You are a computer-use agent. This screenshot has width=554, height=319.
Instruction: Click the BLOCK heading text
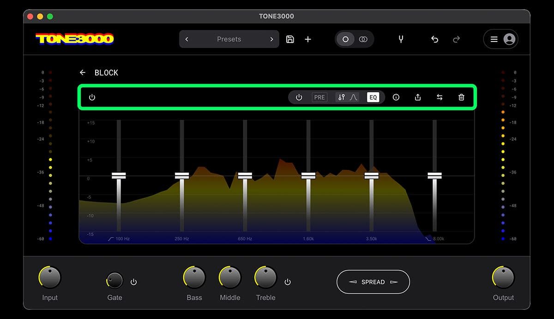pyautogui.click(x=106, y=72)
